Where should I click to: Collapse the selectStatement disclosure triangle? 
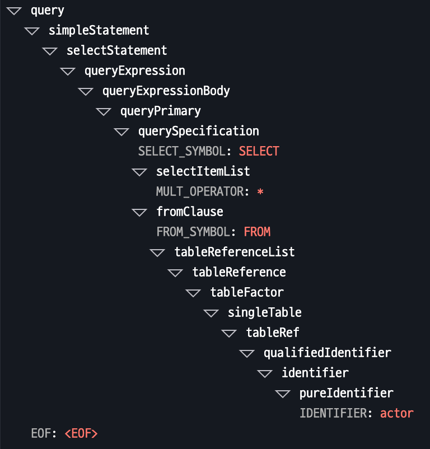tap(50, 51)
